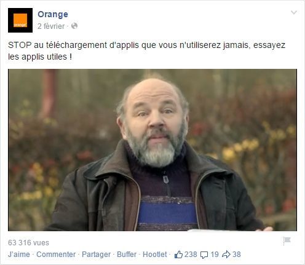
Task: View the 38 shares count
Action: (x=237, y=255)
